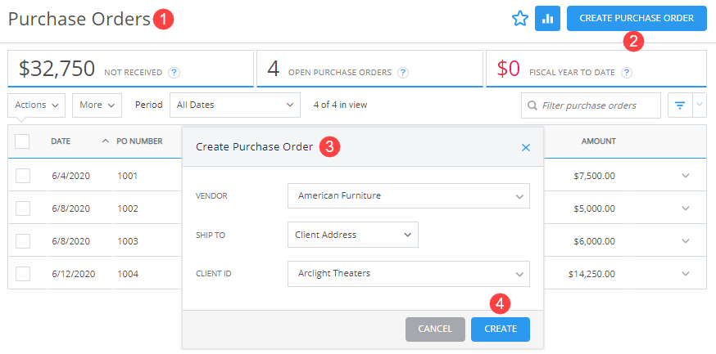
Task: Check the box for PO 1002
Action: (23, 208)
